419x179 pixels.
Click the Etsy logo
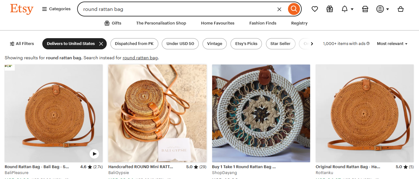[22, 9]
